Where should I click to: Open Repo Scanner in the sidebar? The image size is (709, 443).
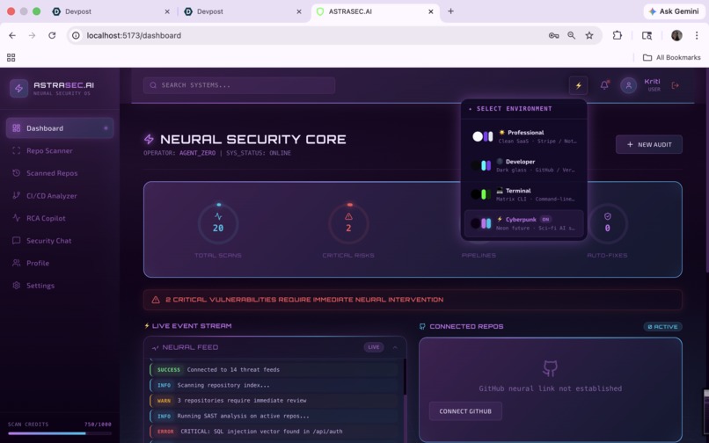(x=60, y=150)
